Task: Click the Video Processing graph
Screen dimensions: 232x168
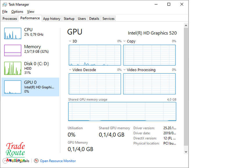Action: pos(149,84)
